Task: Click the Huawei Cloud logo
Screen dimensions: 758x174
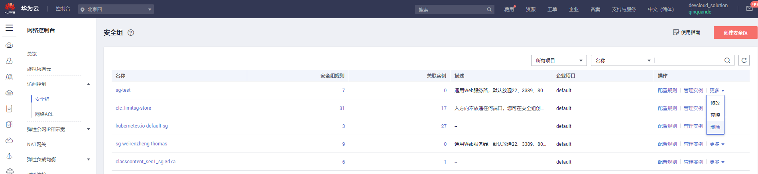Action: 10,8
